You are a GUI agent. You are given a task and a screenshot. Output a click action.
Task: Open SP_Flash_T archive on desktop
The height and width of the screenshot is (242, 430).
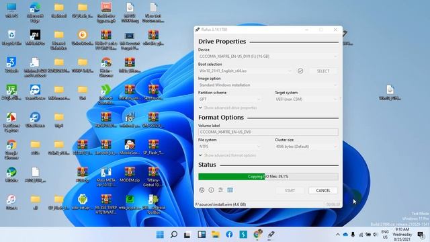pos(153,147)
